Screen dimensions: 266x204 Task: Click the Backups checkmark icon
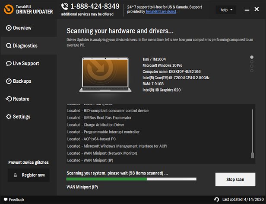pyautogui.click(x=9, y=81)
